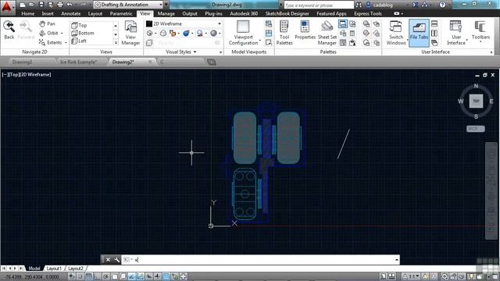Click the Save icon in Quick Access toolbar

coord(41,5)
